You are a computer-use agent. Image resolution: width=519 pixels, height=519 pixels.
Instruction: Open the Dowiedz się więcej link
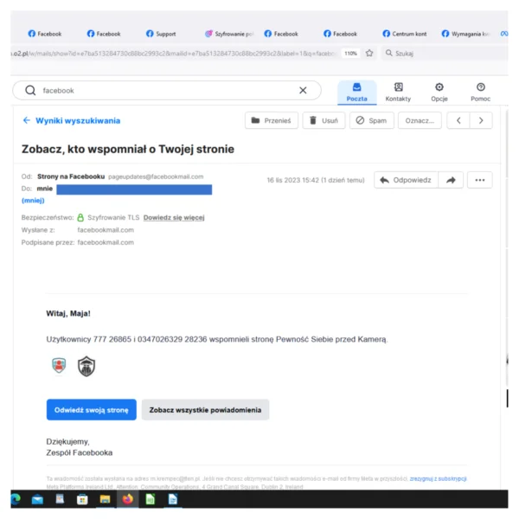click(174, 217)
